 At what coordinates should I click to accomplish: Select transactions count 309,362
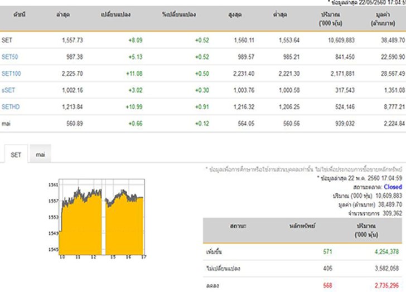click(x=392, y=213)
